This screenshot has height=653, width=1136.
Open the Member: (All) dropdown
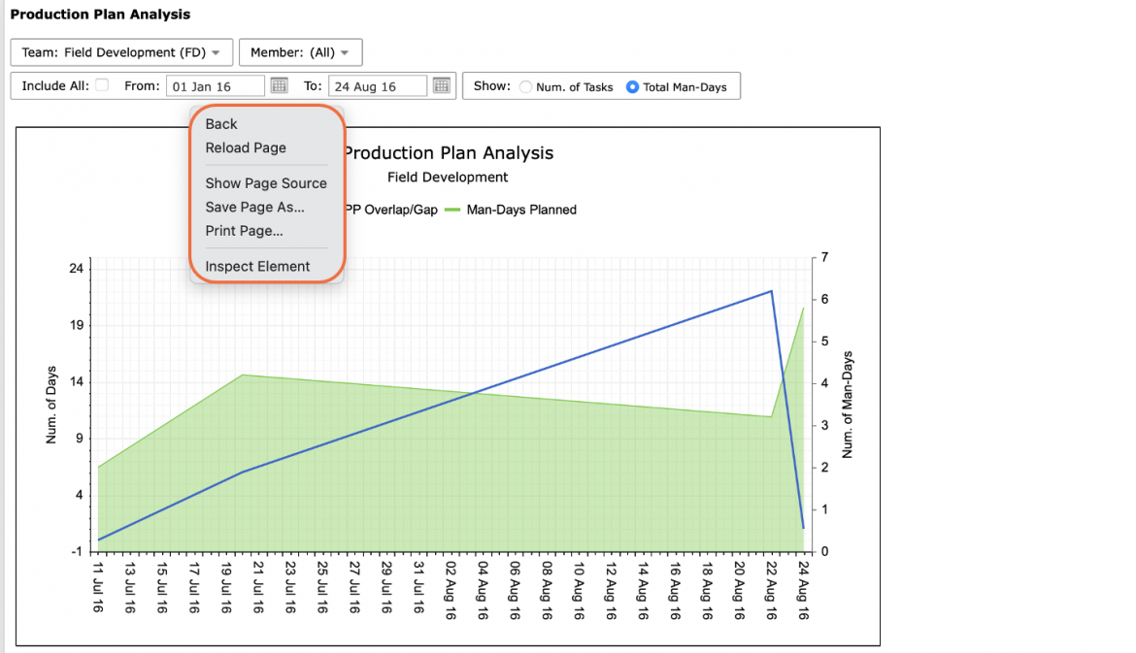[x=301, y=52]
